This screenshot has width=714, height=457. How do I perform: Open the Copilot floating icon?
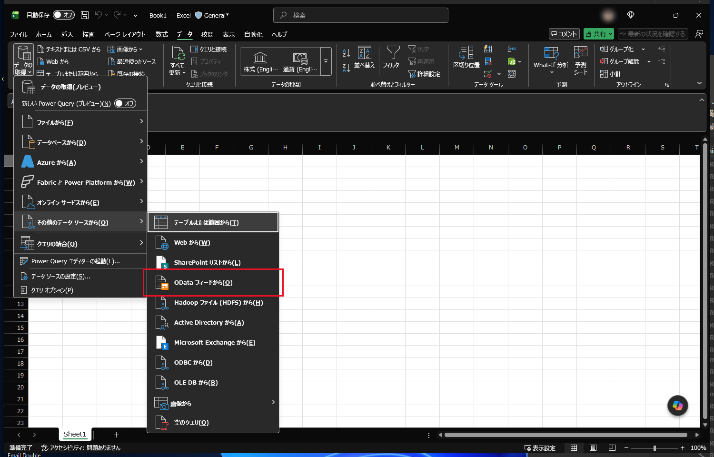pos(678,406)
